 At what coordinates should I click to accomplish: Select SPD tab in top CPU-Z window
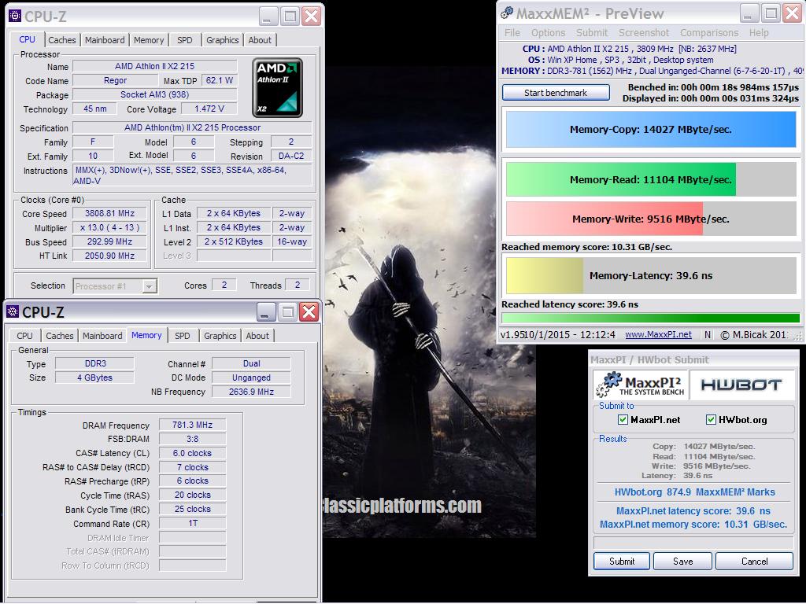click(184, 40)
